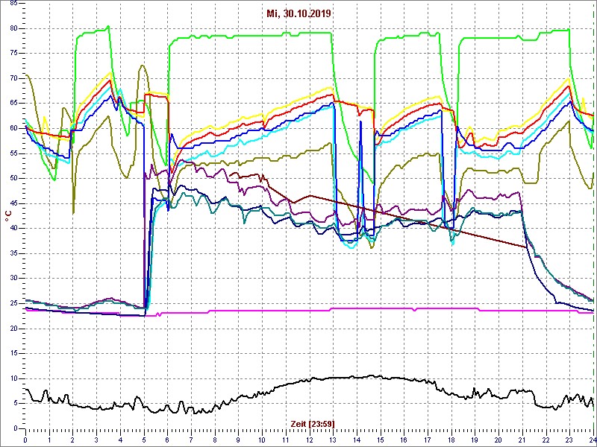Click hour '18' on the time axis
597x447 pixels.
[x=451, y=438]
